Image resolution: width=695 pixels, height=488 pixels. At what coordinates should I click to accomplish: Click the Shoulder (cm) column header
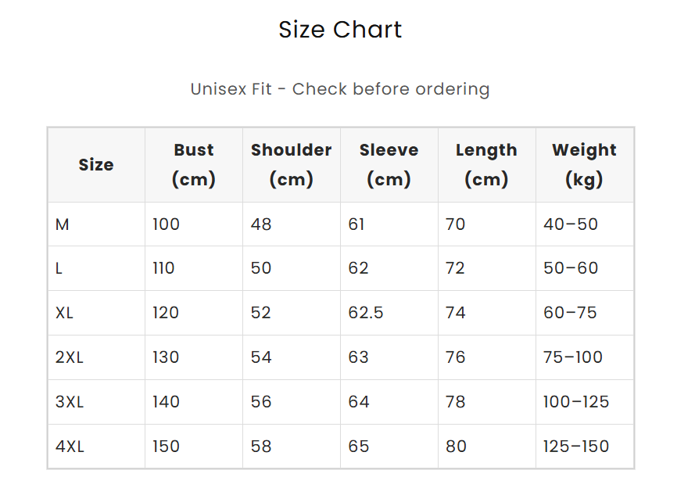(x=292, y=165)
